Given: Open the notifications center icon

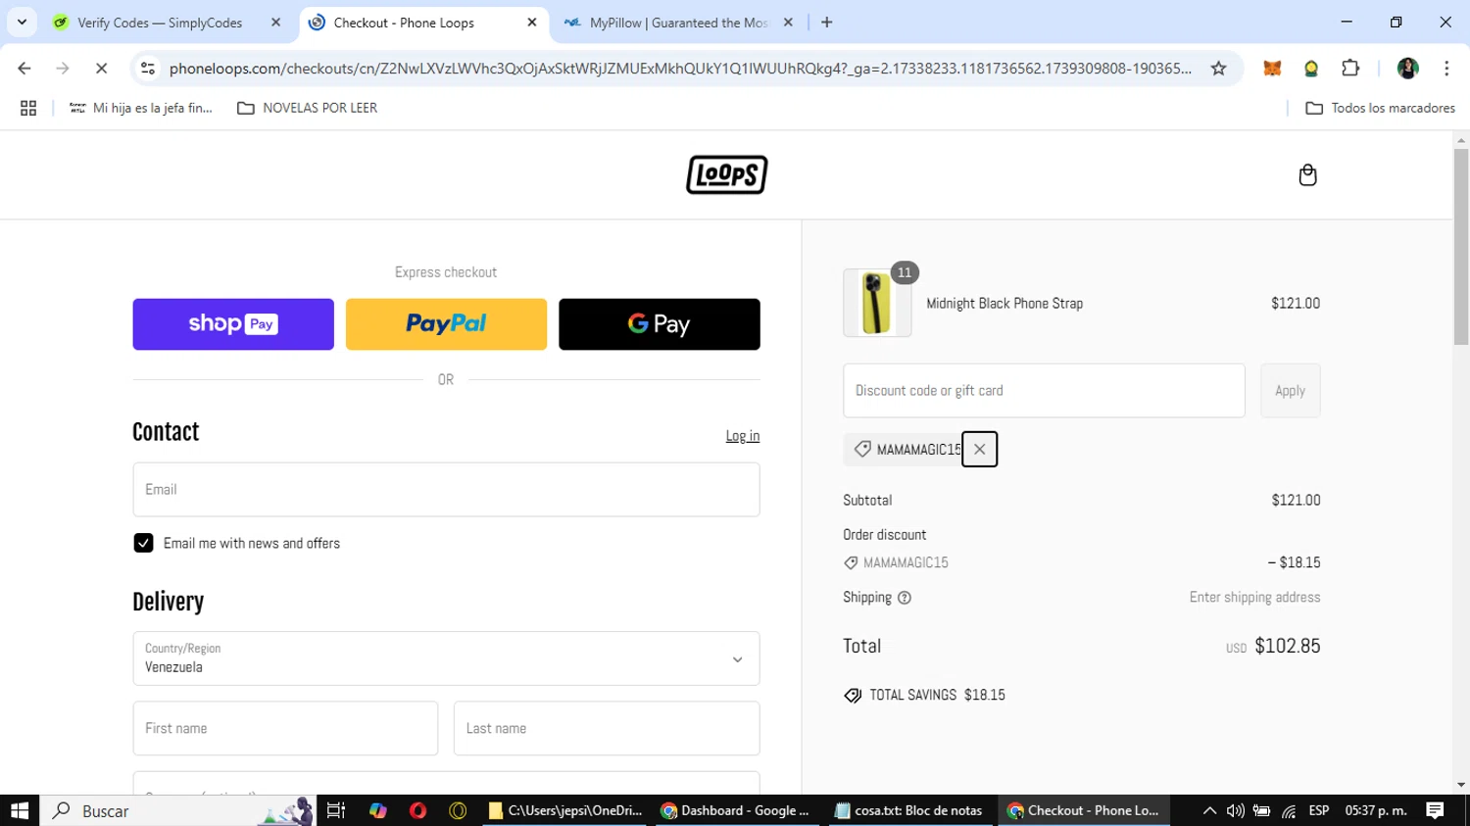Looking at the screenshot, I should point(1435,810).
